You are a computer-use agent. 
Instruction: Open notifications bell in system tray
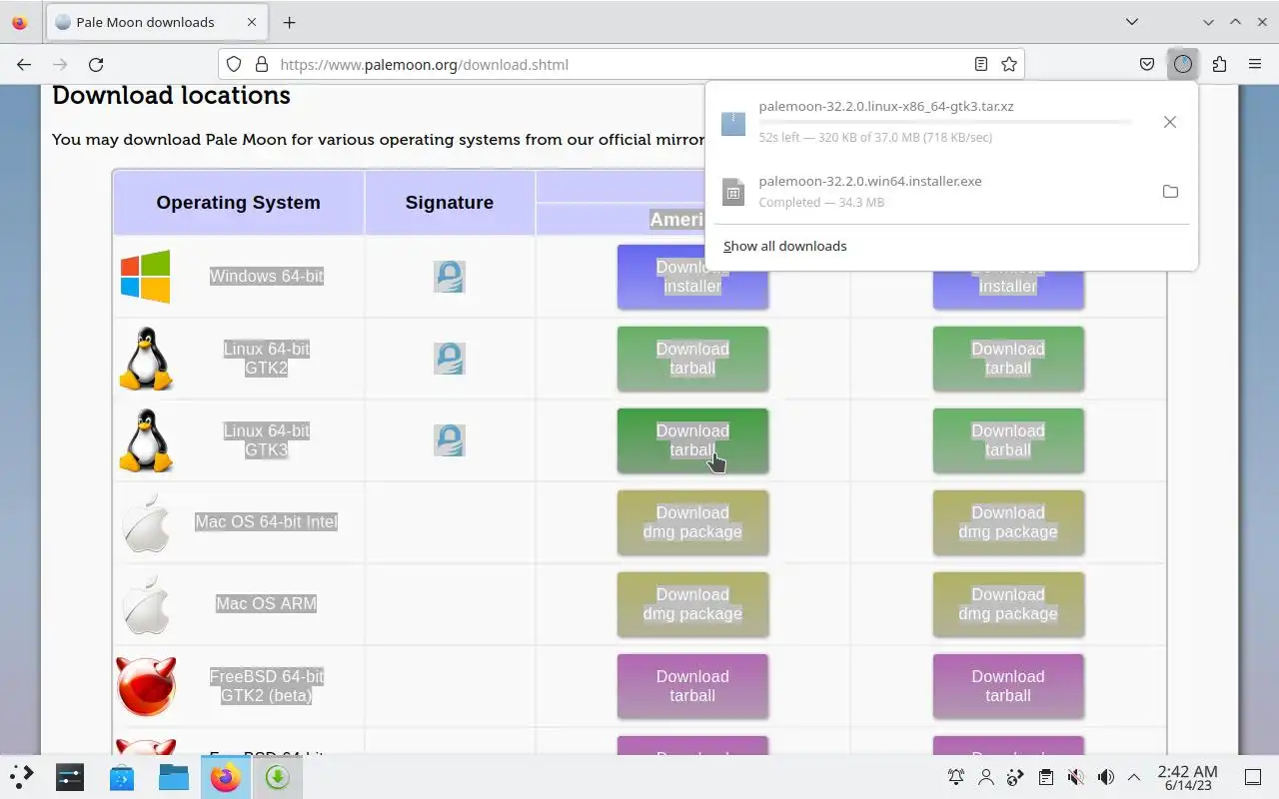coord(956,777)
